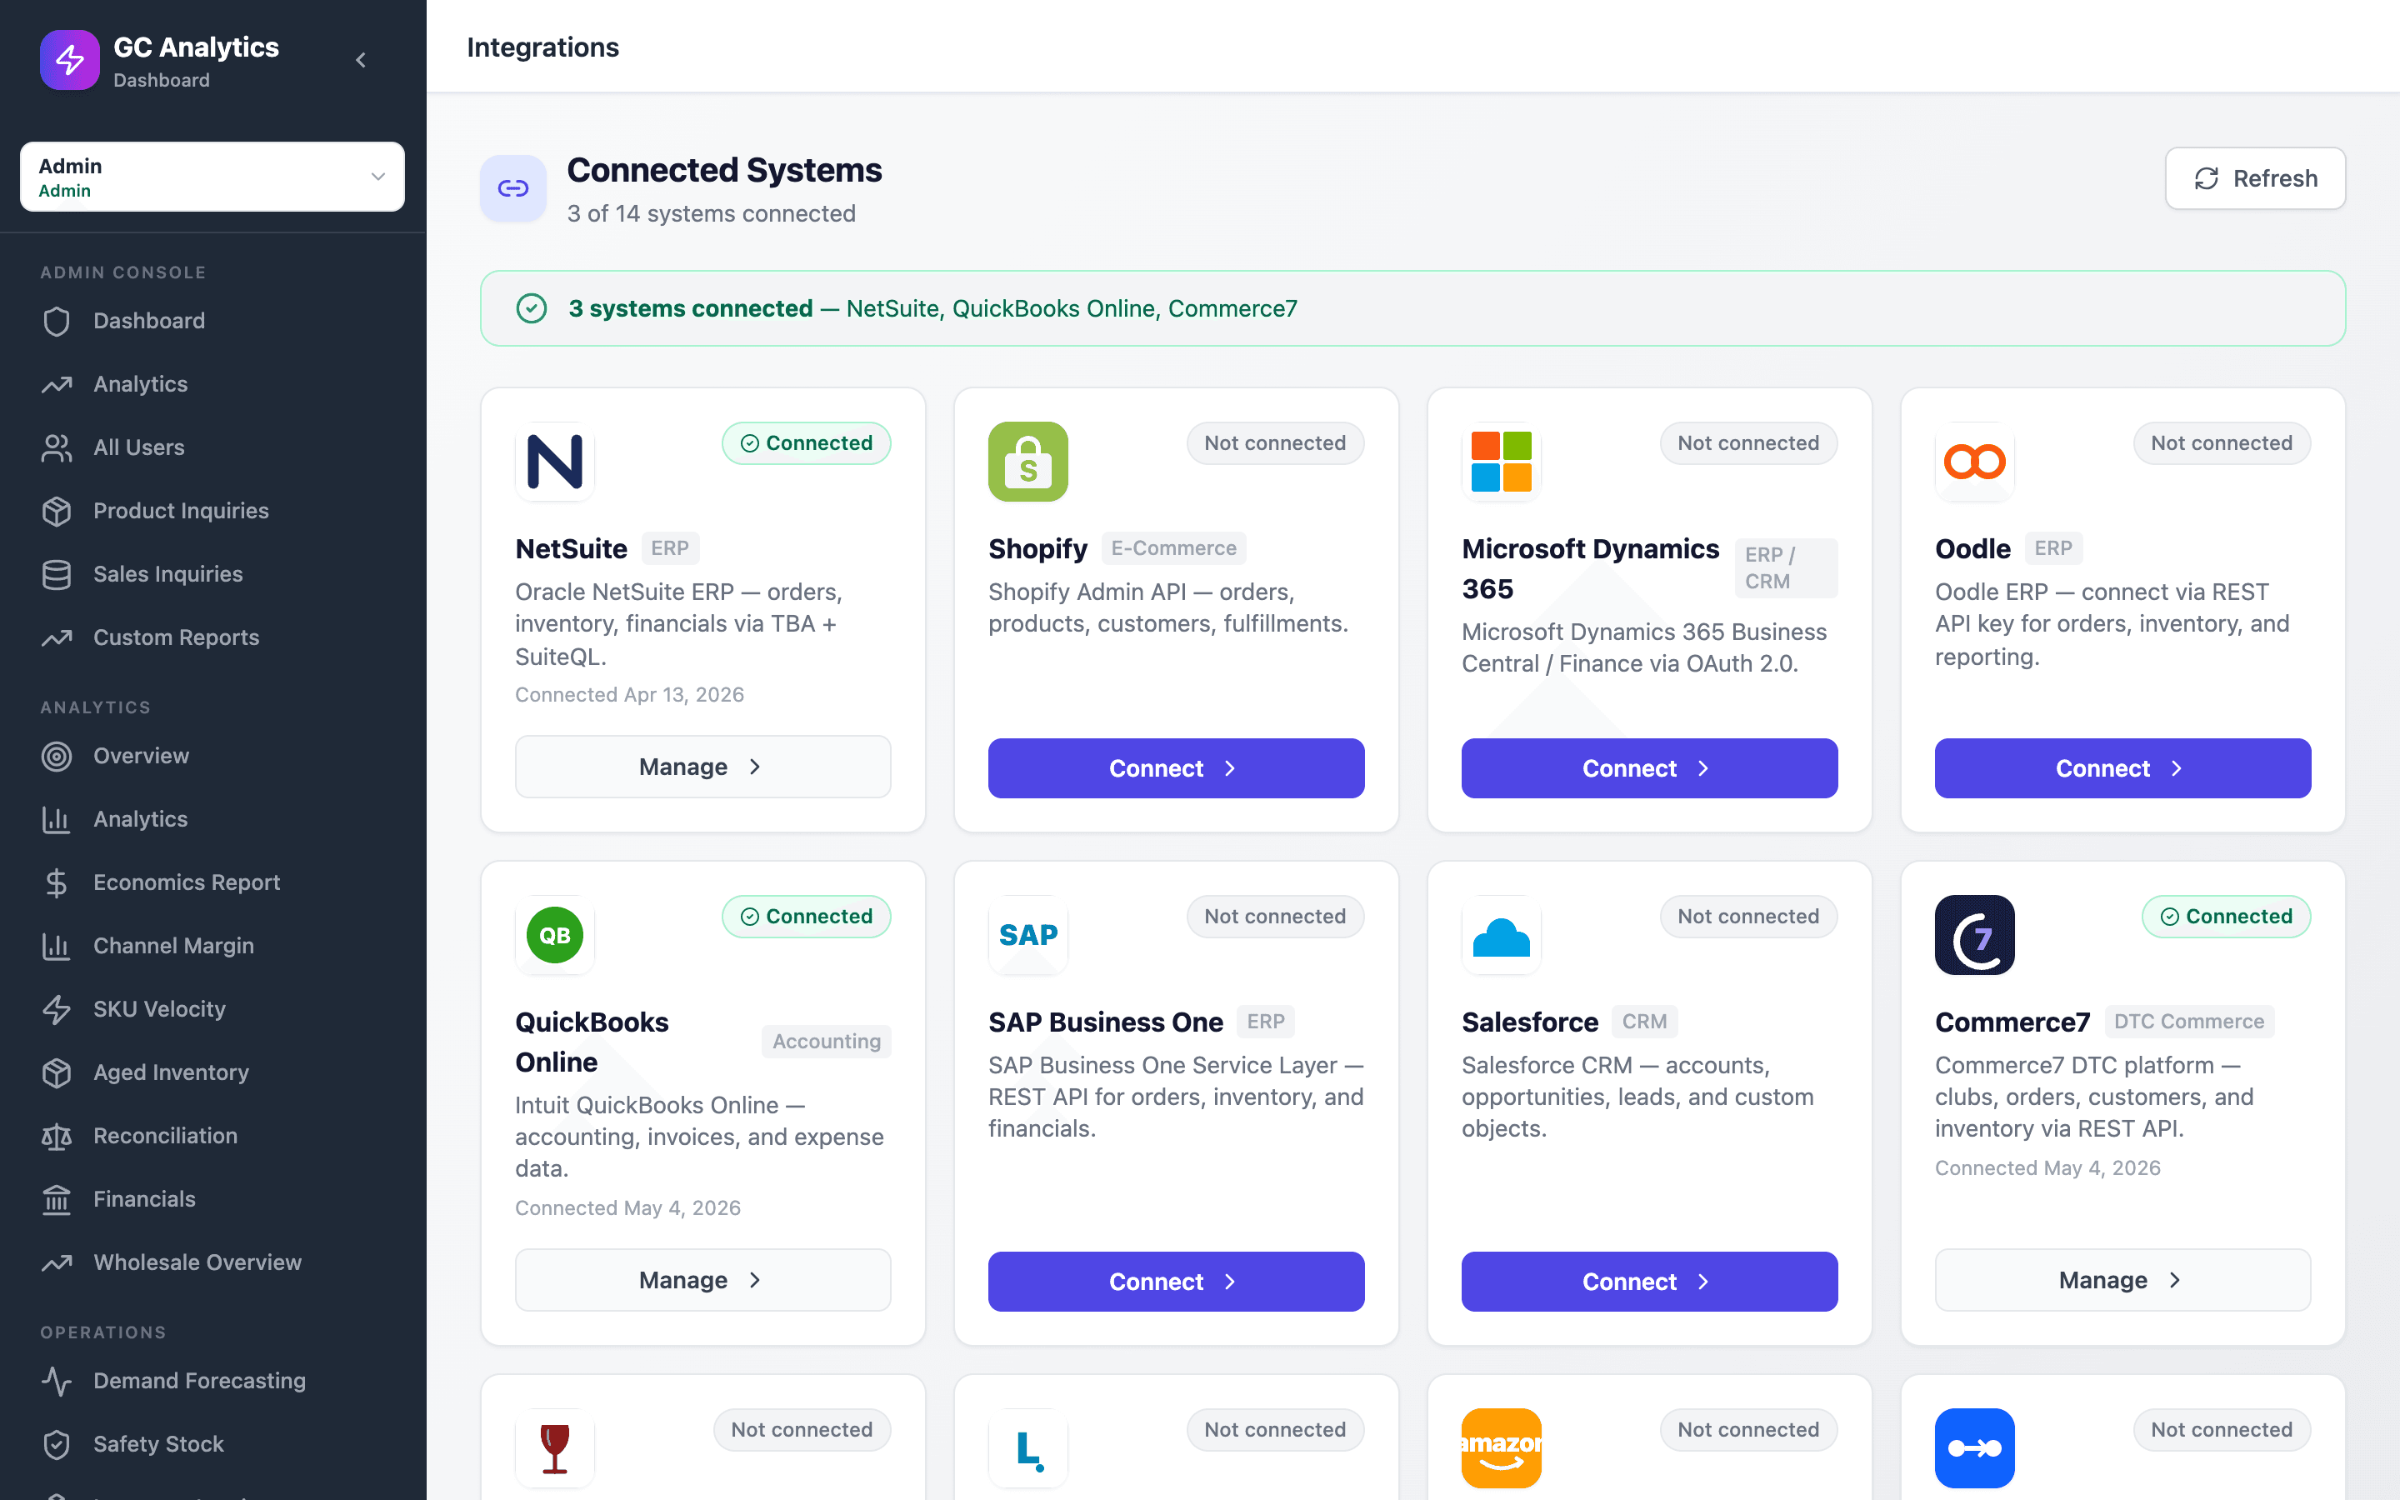Click Shopify's Not connected badge
Viewport: 2400px width, 1500px height.
(x=1274, y=442)
